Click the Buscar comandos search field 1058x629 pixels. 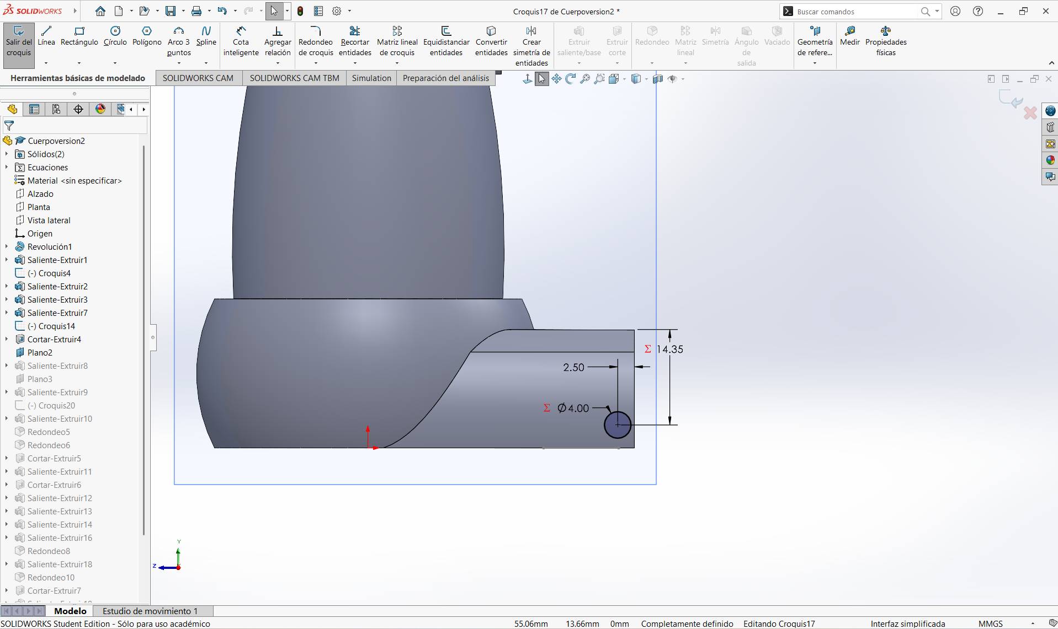[855, 12]
